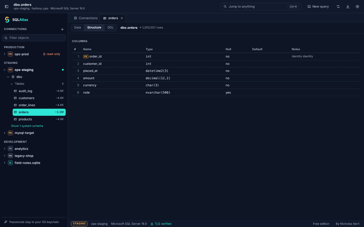364x227 pixels.
Task: Expand the ops-prod connection
Action: point(4,54)
